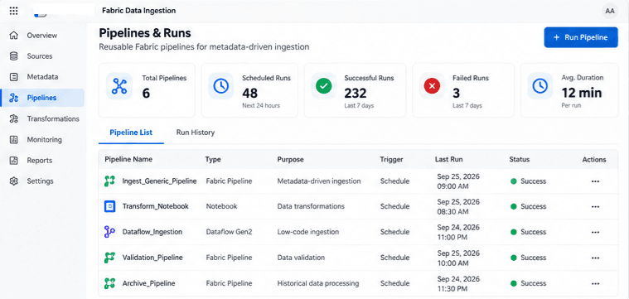Go to Transformations in the sidebar

point(42,118)
